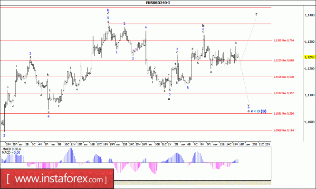Image resolution: width=316 pixels, height=189 pixels.
Task: Click the blue (B) wave label
Action: (x=264, y=111)
